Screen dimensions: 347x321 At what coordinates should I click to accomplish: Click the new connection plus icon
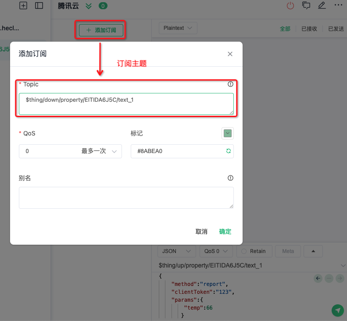23,6
